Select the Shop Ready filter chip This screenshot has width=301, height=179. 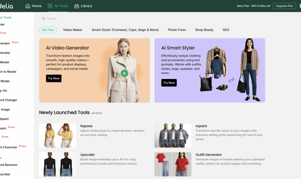204,30
